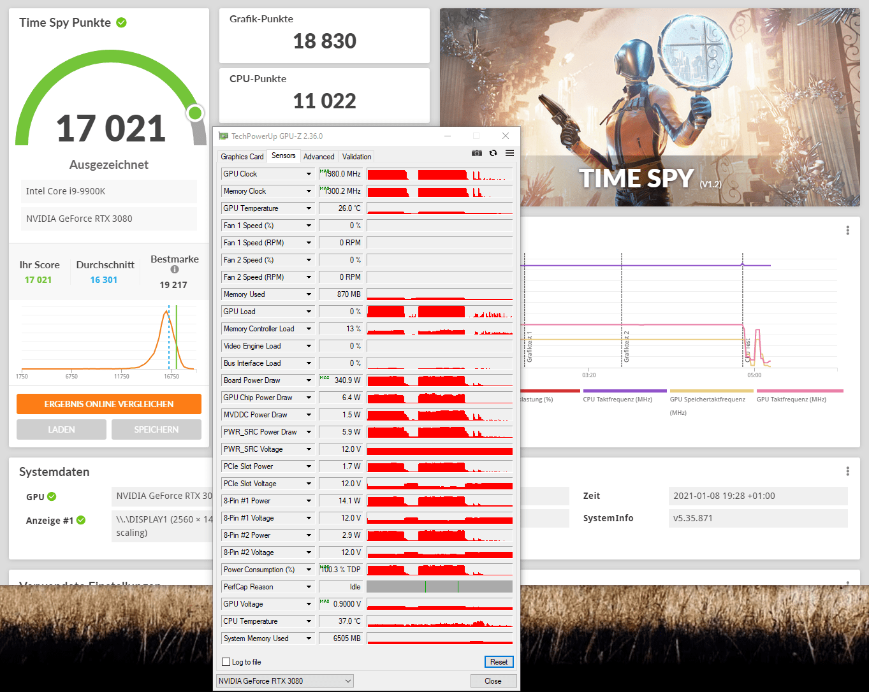The height and width of the screenshot is (692, 869).
Task: Open the NVIDIA GeForce RTX 3080 device selector
Action: (x=285, y=681)
